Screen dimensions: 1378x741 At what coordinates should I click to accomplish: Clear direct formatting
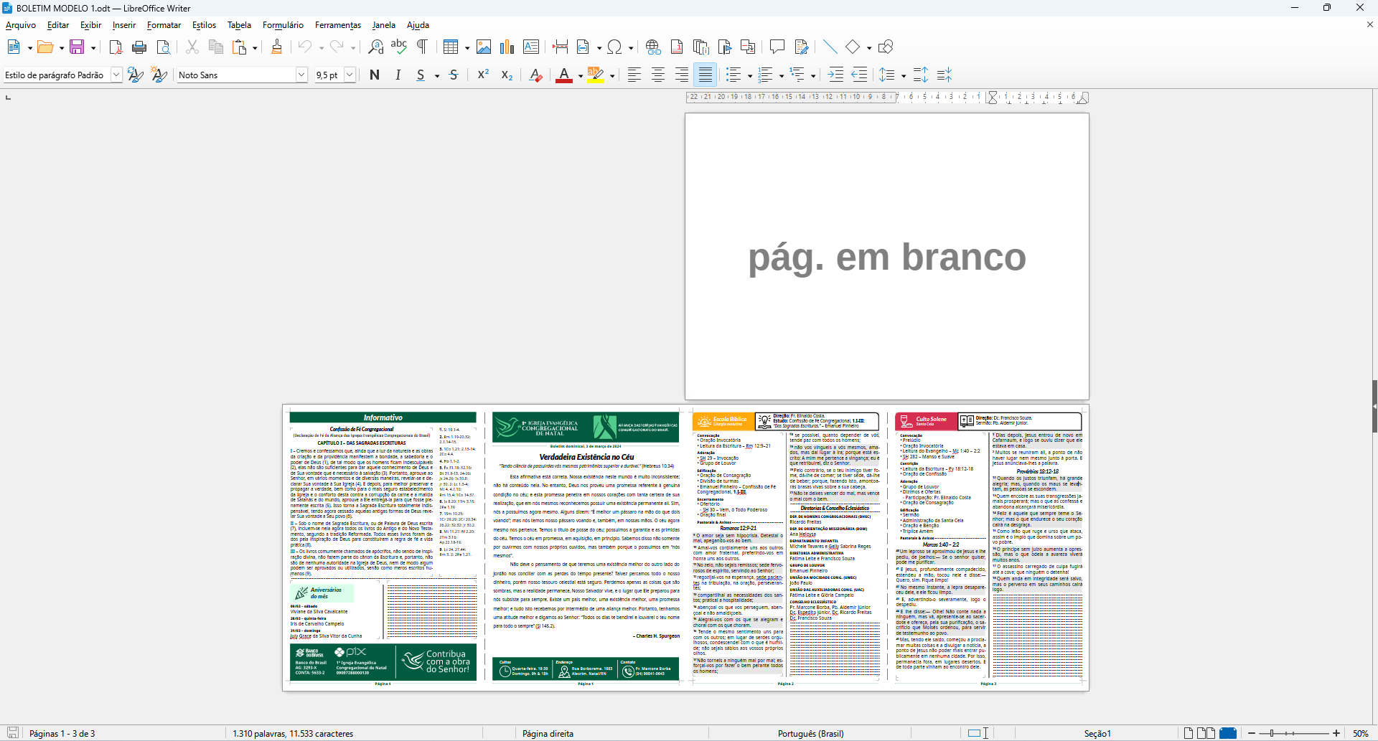[535, 75]
